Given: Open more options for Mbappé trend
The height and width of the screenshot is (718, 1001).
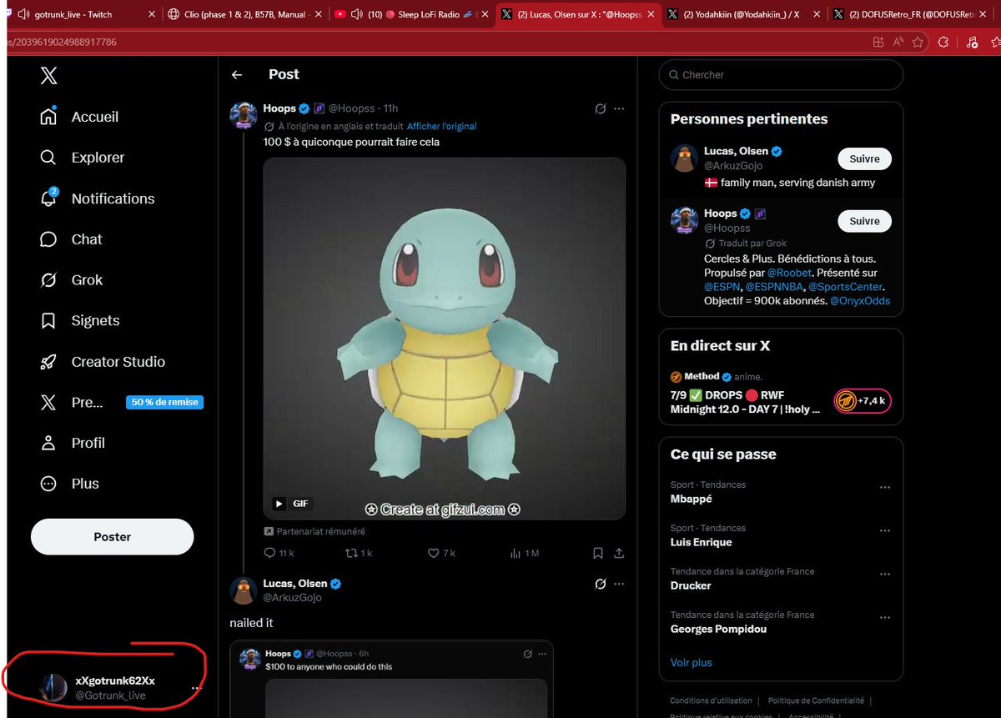Looking at the screenshot, I should point(885,487).
